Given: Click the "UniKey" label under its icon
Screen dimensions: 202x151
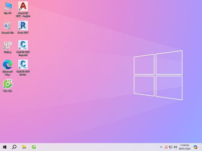Looking at the screenshot, I should click(x=8, y=52).
